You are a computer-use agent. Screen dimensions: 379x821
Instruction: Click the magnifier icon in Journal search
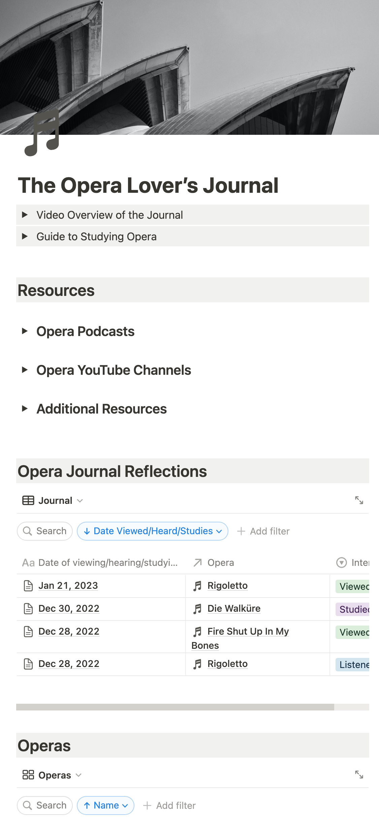(27, 531)
